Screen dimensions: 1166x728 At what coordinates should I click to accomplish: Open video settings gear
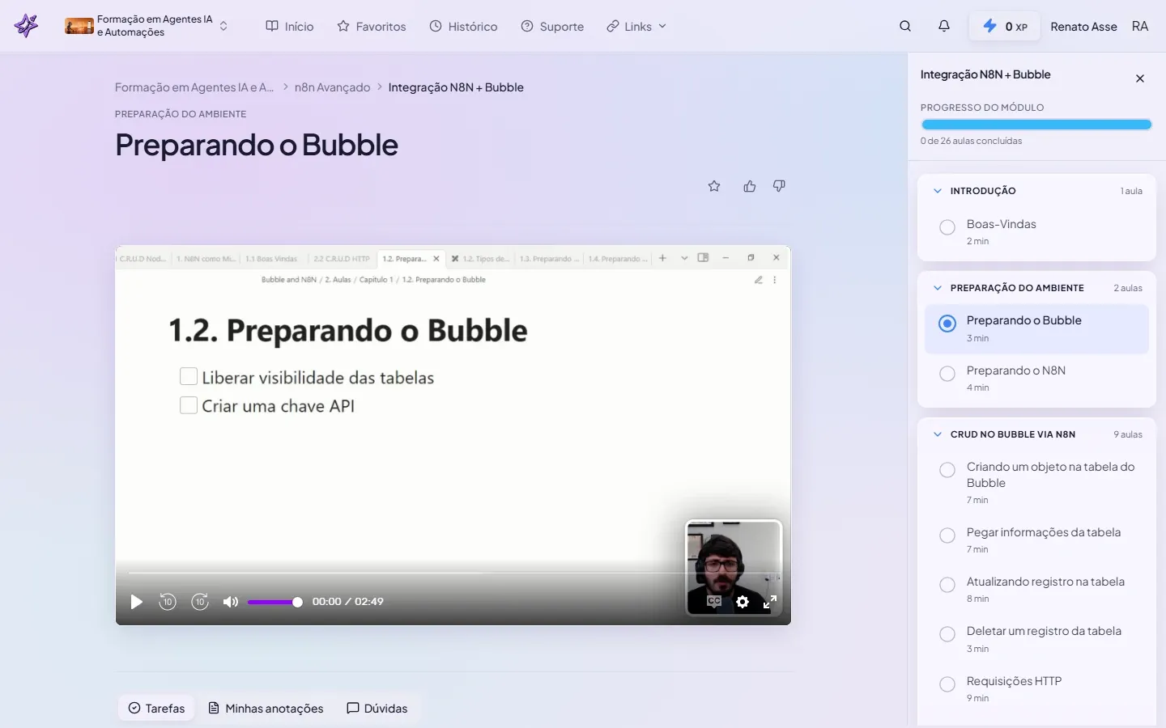click(x=743, y=602)
